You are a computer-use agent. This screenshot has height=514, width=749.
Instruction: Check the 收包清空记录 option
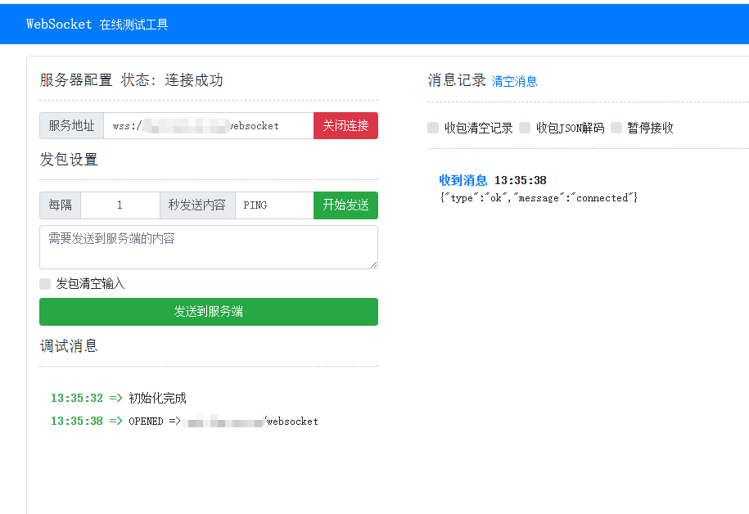tap(433, 128)
